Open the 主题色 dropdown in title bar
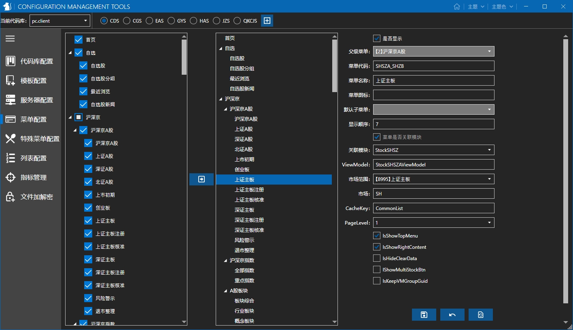This screenshot has height=330, width=573. click(x=502, y=6)
